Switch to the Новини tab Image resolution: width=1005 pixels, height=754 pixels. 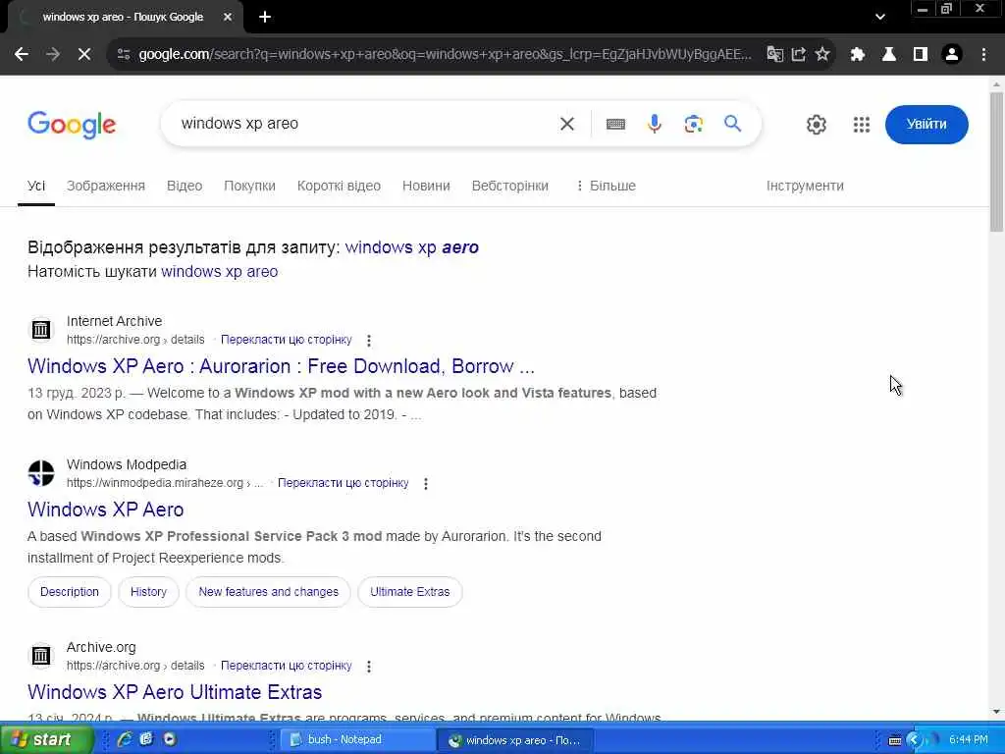pos(426,186)
